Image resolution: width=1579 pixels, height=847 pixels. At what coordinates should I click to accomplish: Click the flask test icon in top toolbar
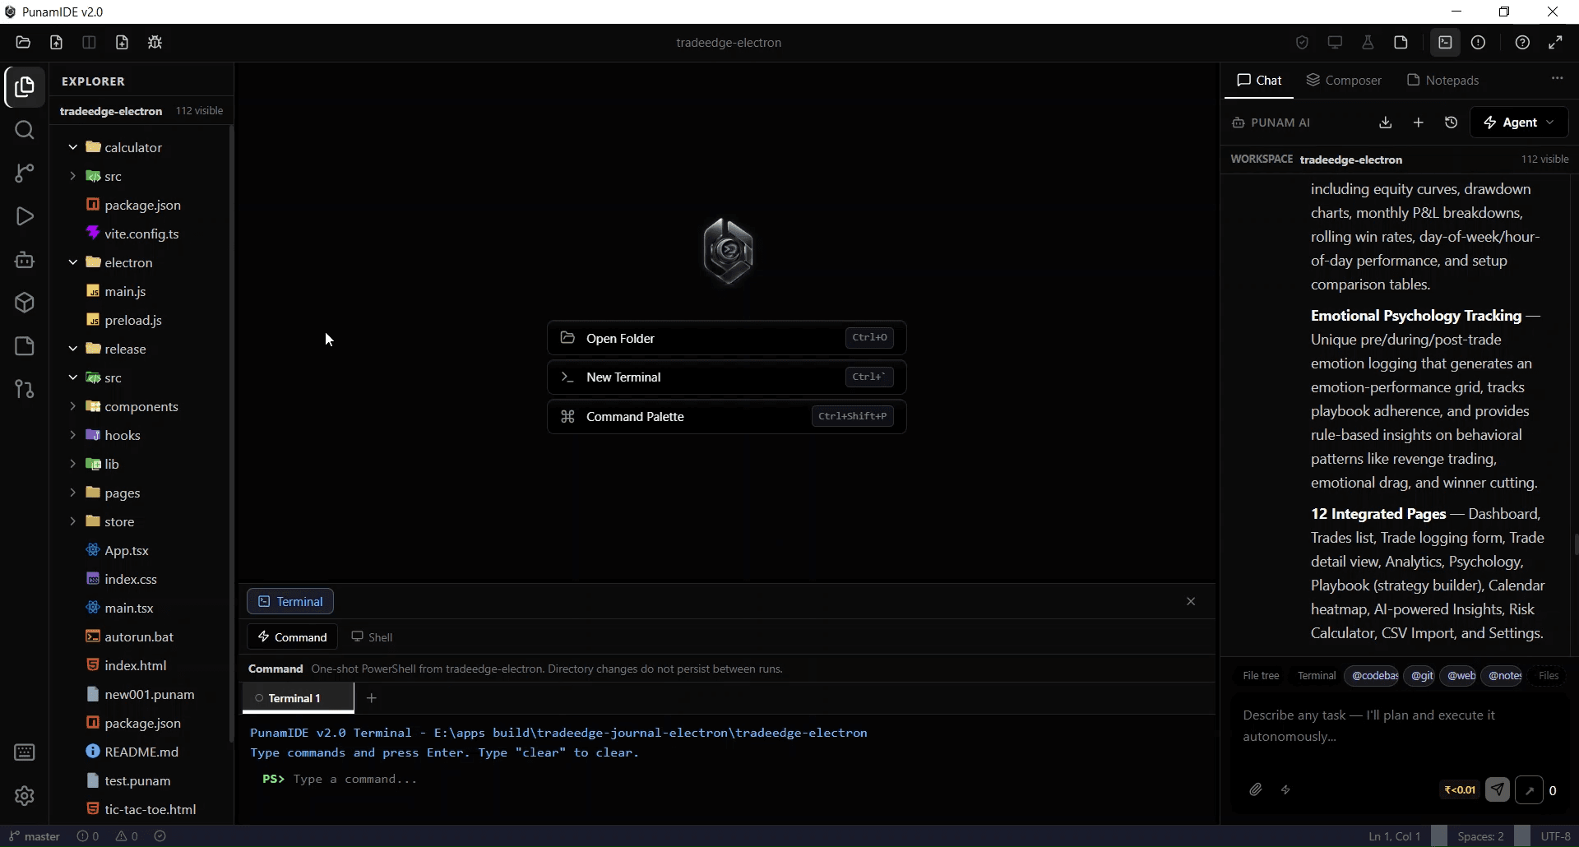(x=1368, y=43)
